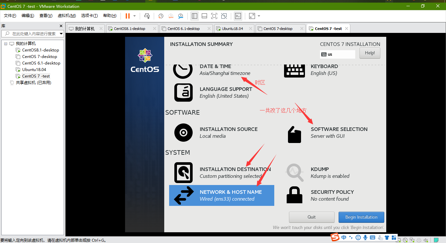Image resolution: width=446 pixels, height=243 pixels.
Task: Collapse the 我的计算机 tree node
Action: coord(6,44)
